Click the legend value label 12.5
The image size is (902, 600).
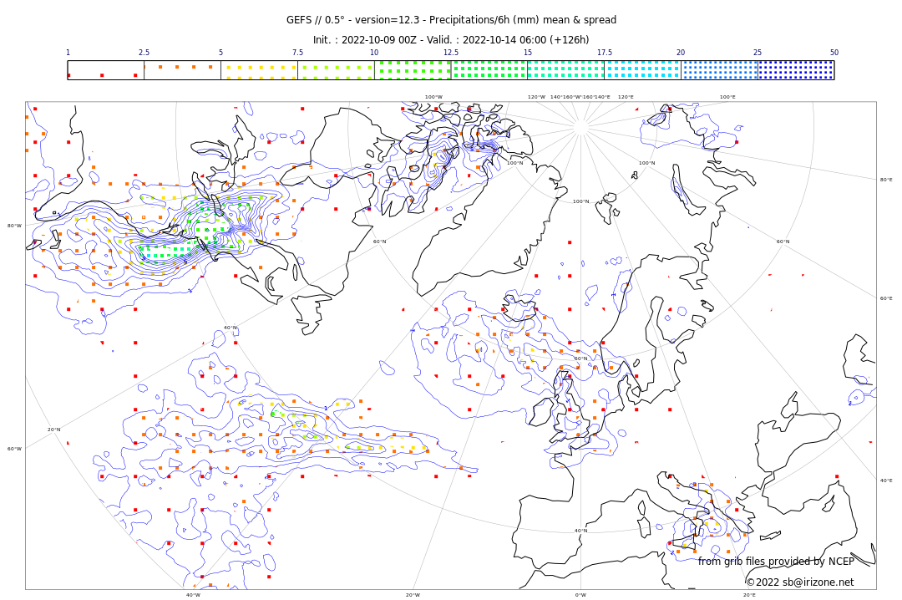450,53
